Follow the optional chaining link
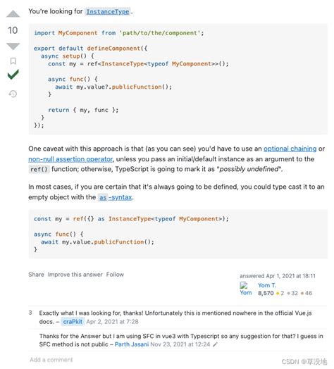This screenshot has width=334, height=369. pos(290,149)
